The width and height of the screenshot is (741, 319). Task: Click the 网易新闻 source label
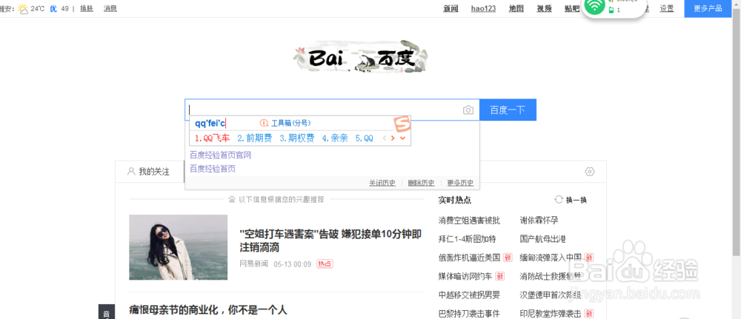253,264
